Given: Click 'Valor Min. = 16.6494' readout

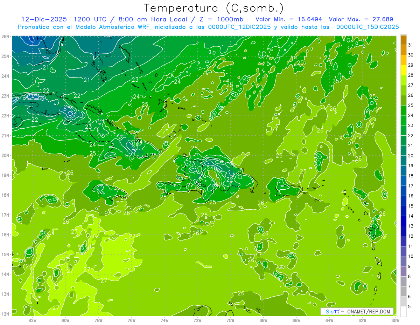Looking at the screenshot, I should click(x=289, y=19).
